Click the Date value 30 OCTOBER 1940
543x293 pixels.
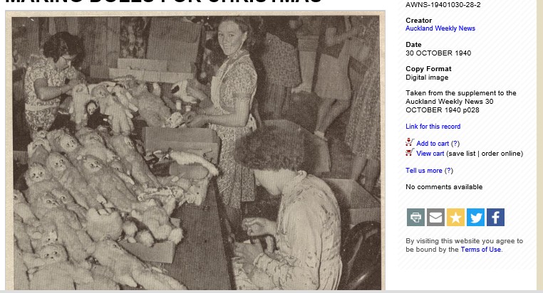click(438, 53)
